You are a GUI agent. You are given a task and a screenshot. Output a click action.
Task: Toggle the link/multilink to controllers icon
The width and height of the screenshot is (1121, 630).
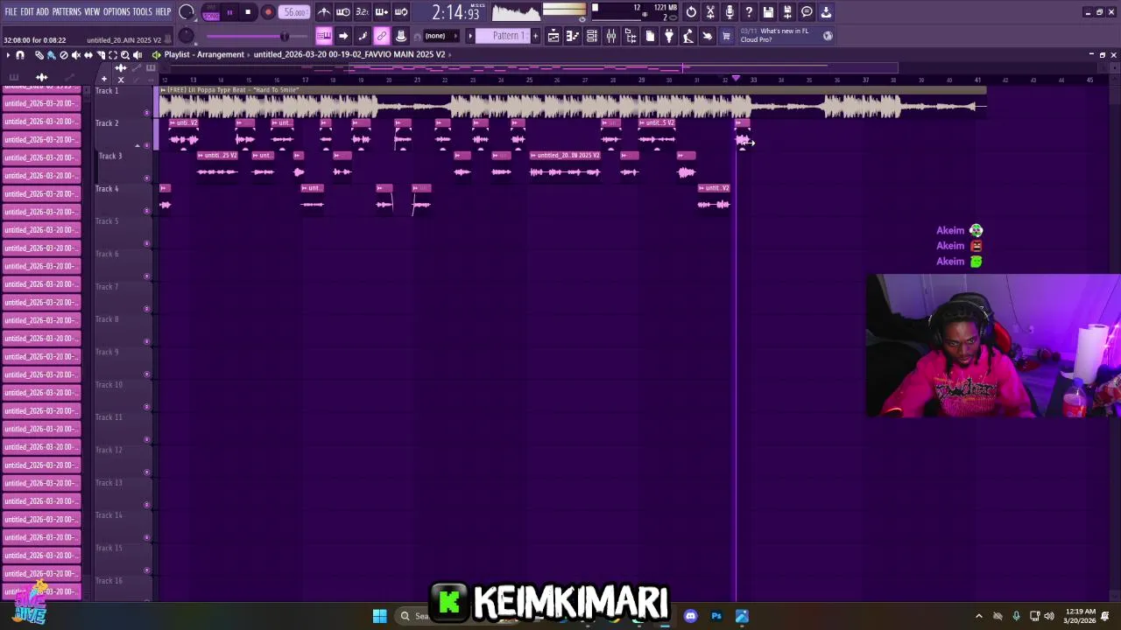pyautogui.click(x=382, y=36)
